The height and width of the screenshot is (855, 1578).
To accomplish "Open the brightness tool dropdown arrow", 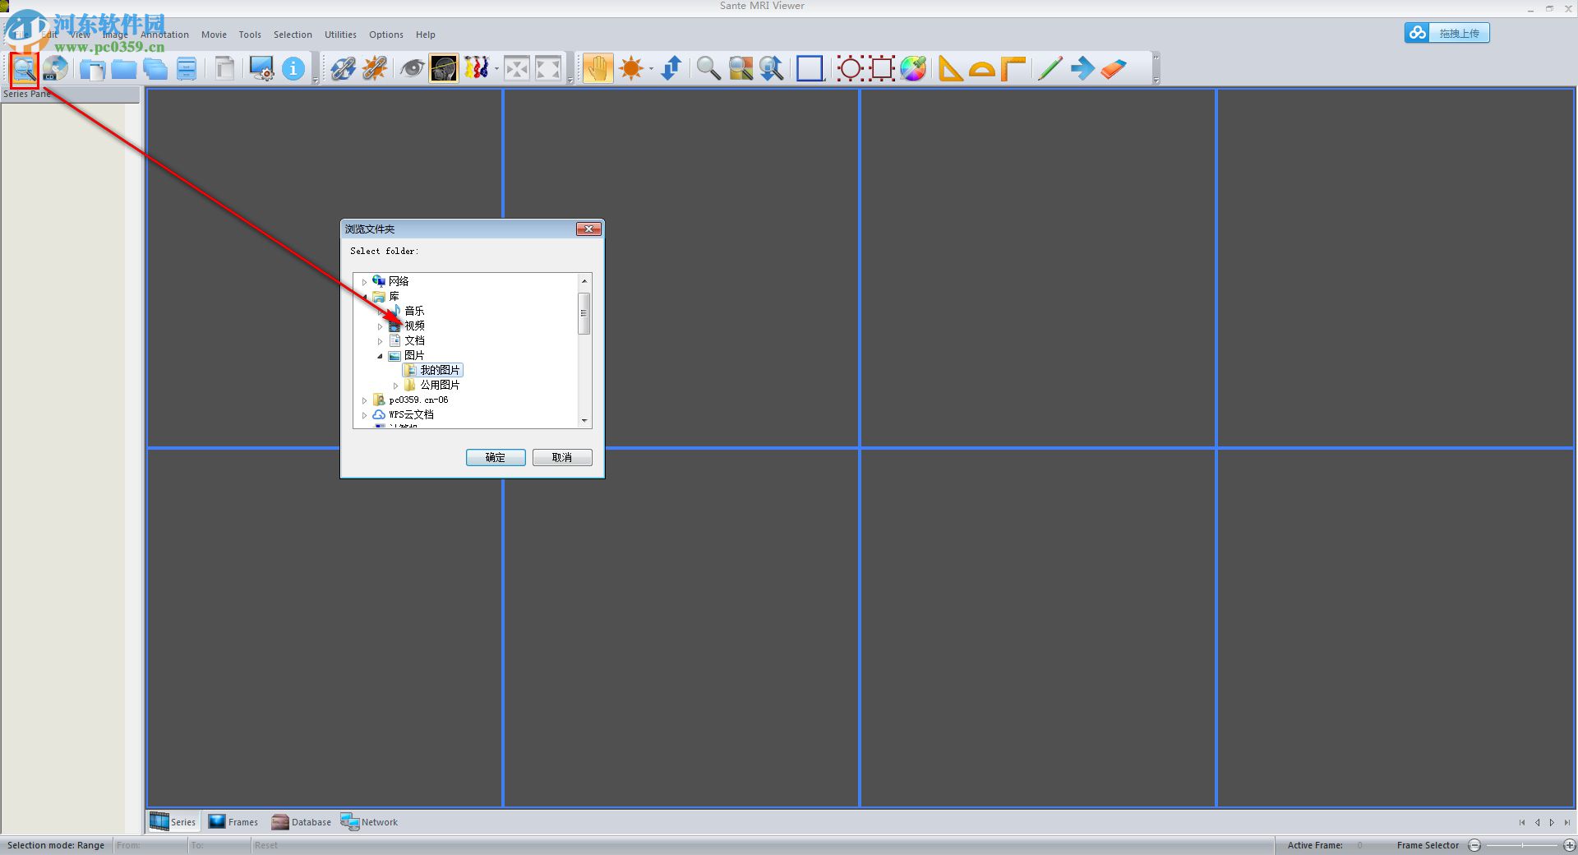I will point(649,68).
